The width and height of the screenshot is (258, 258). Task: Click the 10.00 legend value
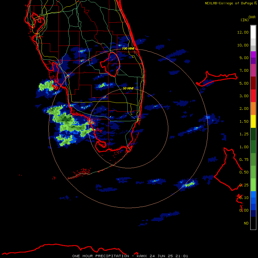click(x=243, y=45)
